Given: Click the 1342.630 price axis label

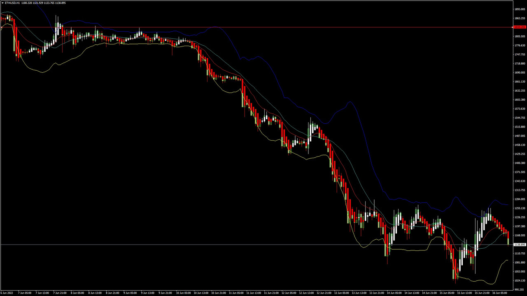Looking at the screenshot, I should (520, 181).
